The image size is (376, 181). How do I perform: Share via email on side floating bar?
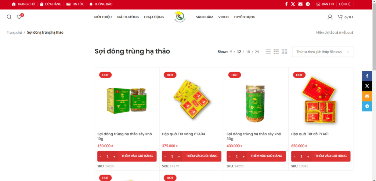(367, 96)
